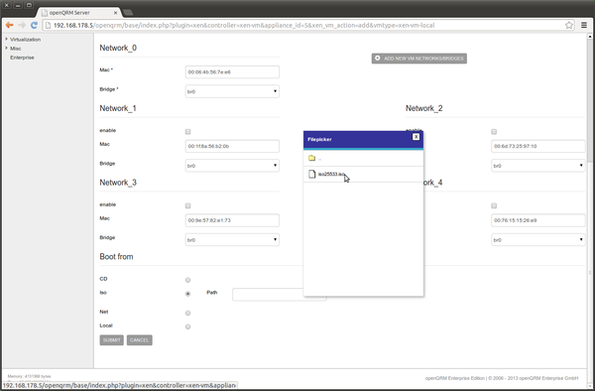Open a new browser tab
Viewport: 595px width, 391px height.
point(128,13)
